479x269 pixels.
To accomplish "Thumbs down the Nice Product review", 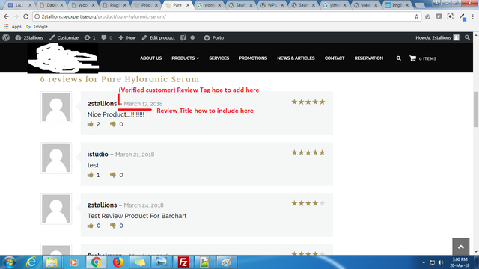I will 113,124.
